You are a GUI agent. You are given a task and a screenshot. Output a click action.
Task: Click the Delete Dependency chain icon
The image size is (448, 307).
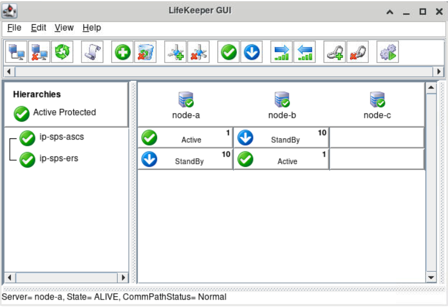pyautogui.click(x=357, y=52)
